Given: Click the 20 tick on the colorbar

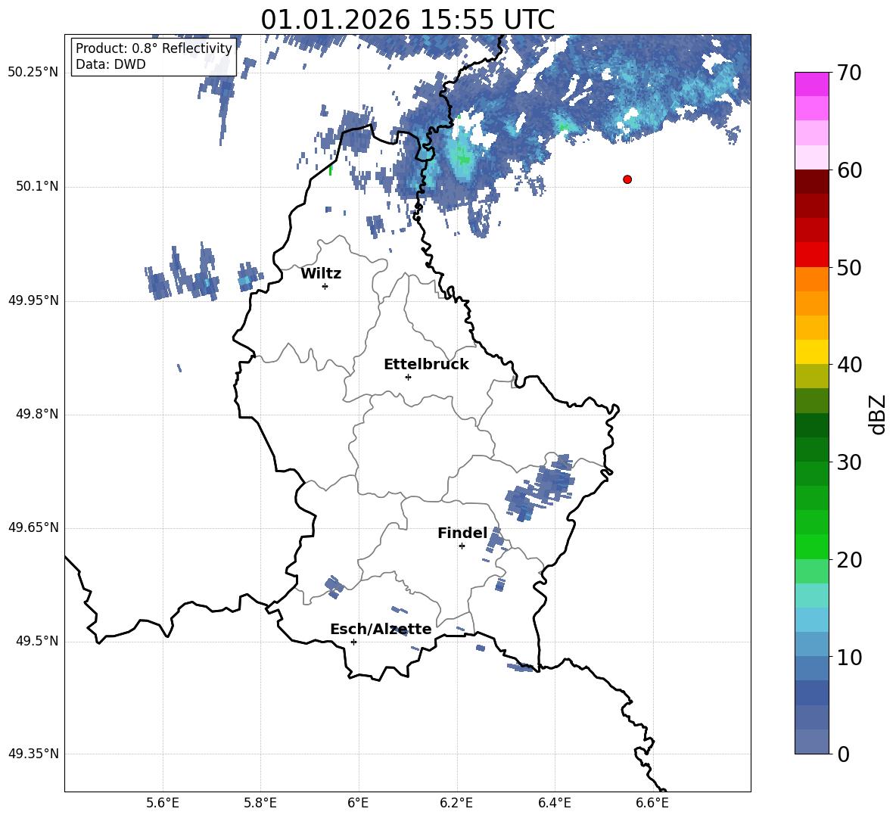Looking at the screenshot, I should [x=849, y=559].
